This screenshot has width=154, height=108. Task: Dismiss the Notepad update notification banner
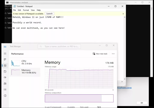pyautogui.click(x=123, y=13)
